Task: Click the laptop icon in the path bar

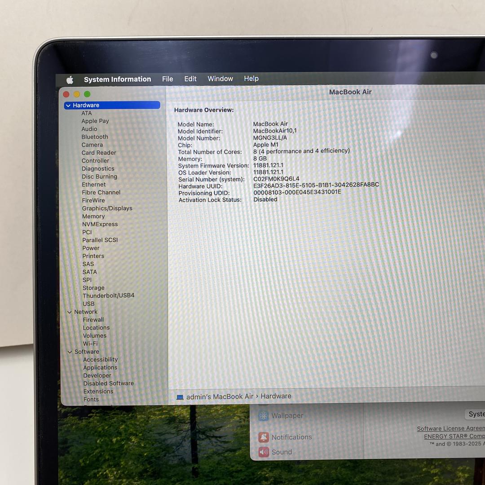Action: [180, 397]
